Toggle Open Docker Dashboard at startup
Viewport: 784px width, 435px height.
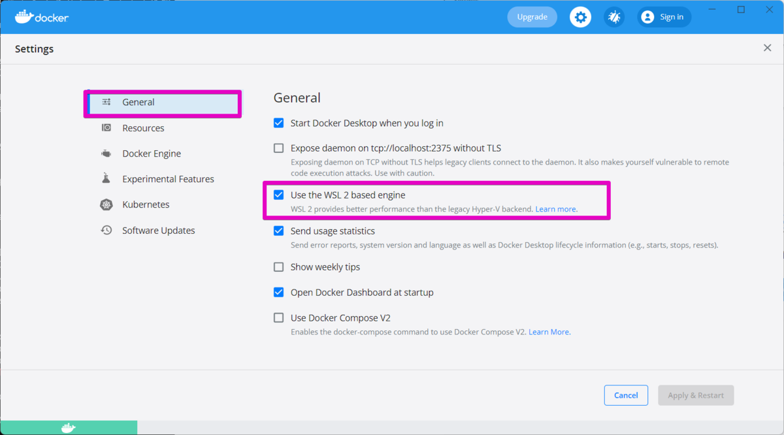[x=279, y=292]
